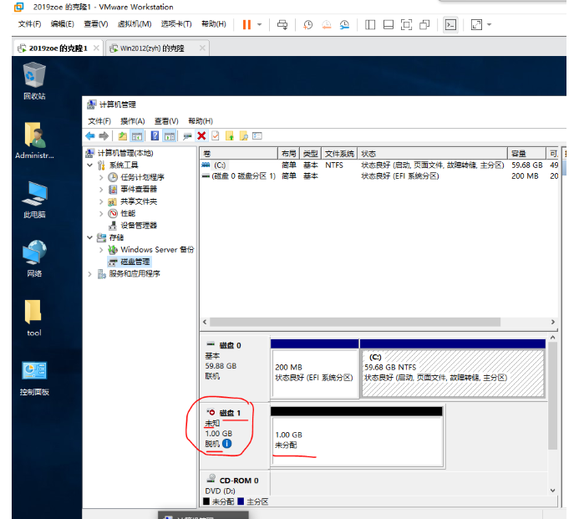
Task: Open 文件(F) menu in 计算机管理
Action: pyautogui.click(x=99, y=121)
